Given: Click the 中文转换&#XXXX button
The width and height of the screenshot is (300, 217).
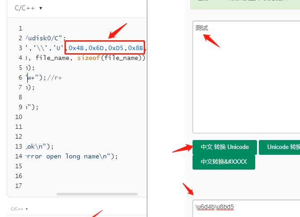Looking at the screenshot, I should click(x=224, y=162).
